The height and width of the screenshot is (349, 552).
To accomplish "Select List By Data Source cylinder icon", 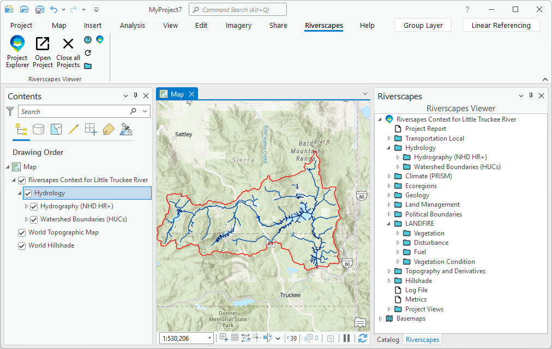I will 39,129.
